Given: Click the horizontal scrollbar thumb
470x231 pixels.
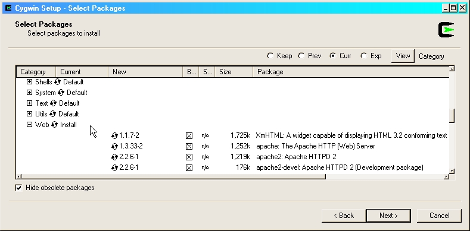Looking at the screenshot, I should click(x=173, y=176).
